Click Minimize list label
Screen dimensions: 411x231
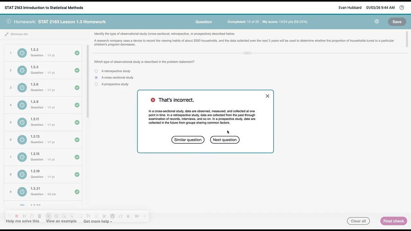pyautogui.click(x=19, y=34)
